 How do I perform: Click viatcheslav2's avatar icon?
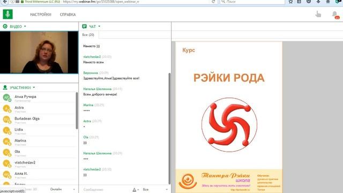point(6,163)
